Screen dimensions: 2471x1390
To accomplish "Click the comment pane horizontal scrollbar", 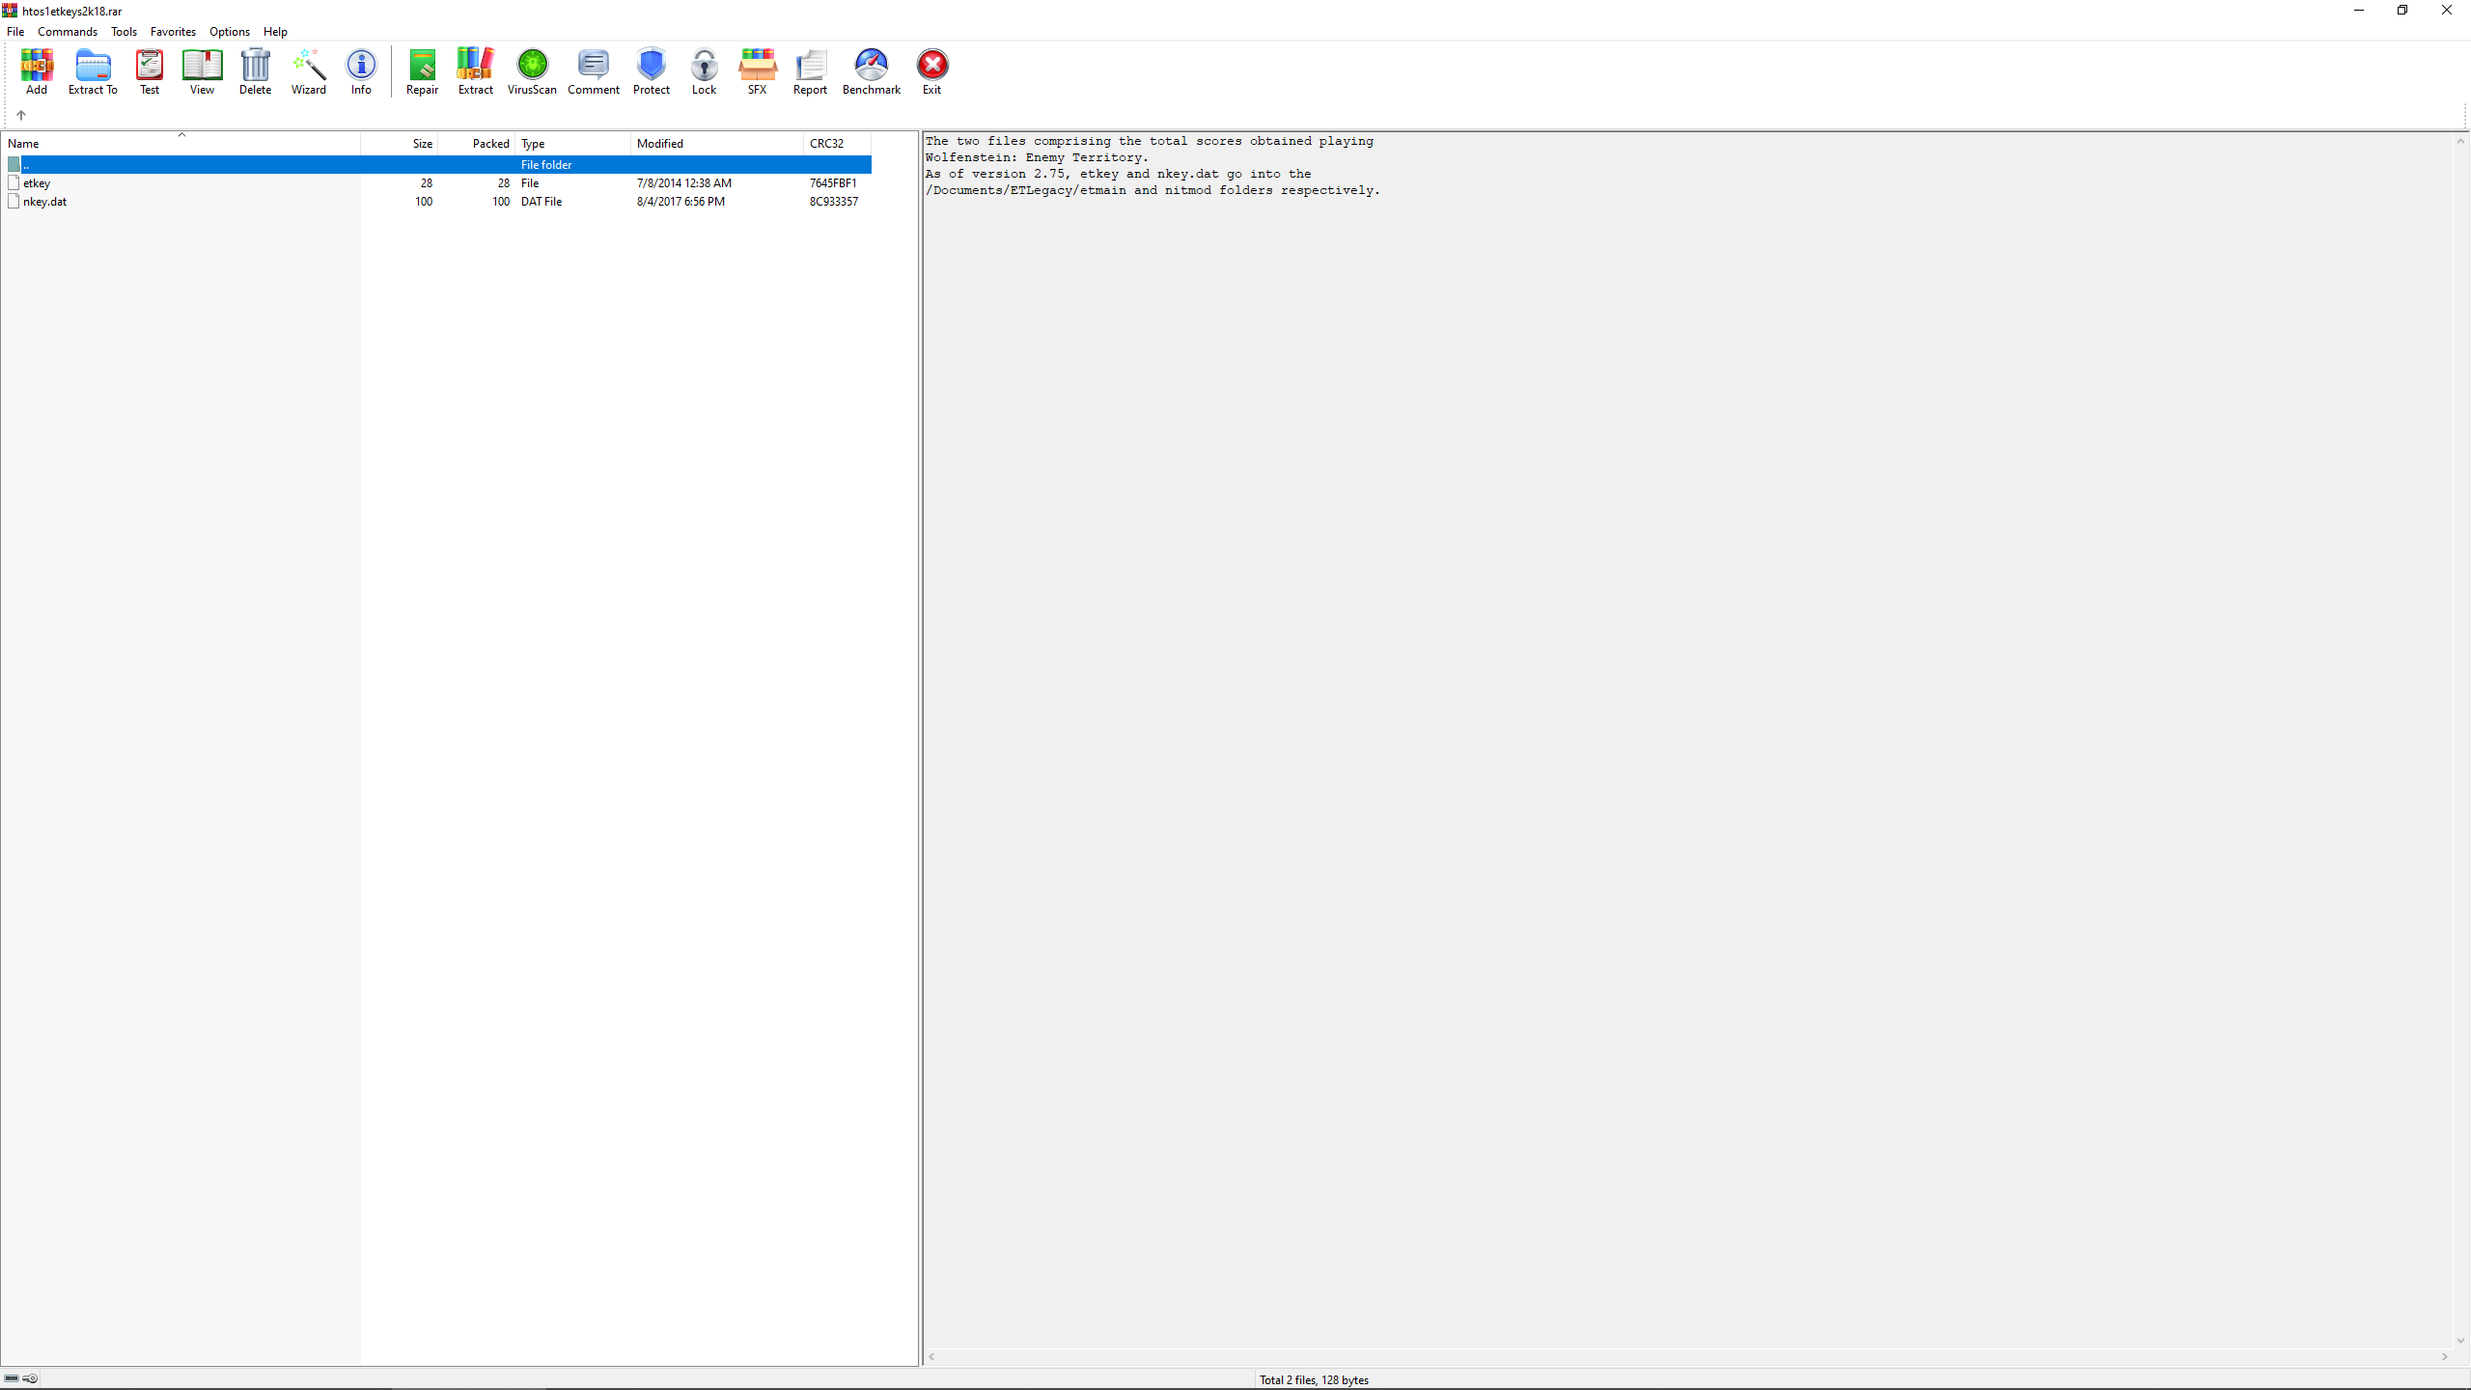I will [1689, 1357].
